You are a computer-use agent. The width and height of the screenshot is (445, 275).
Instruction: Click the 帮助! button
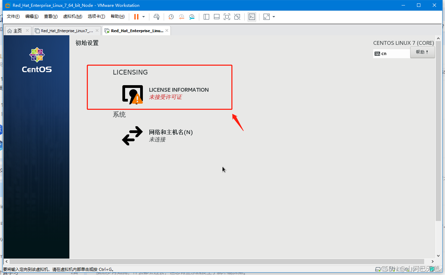422,52
